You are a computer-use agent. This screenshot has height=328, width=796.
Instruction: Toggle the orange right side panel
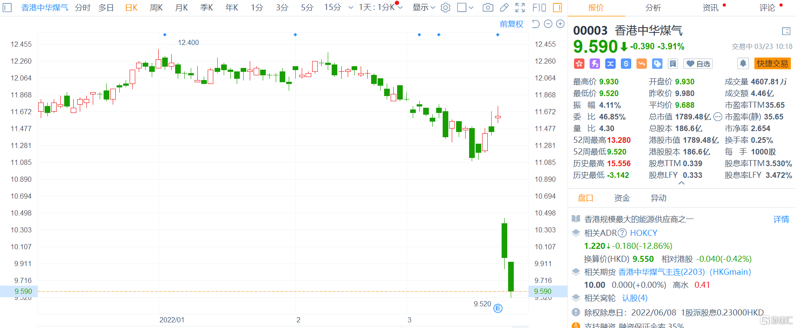click(558, 7)
